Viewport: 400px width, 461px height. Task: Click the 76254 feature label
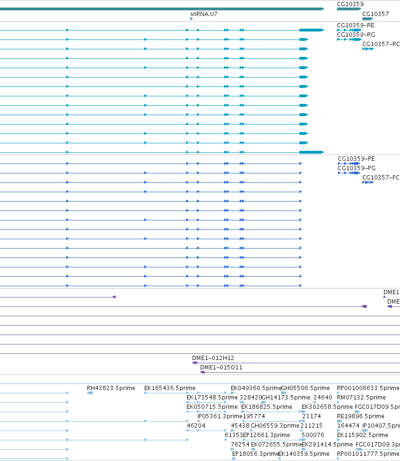(240, 445)
